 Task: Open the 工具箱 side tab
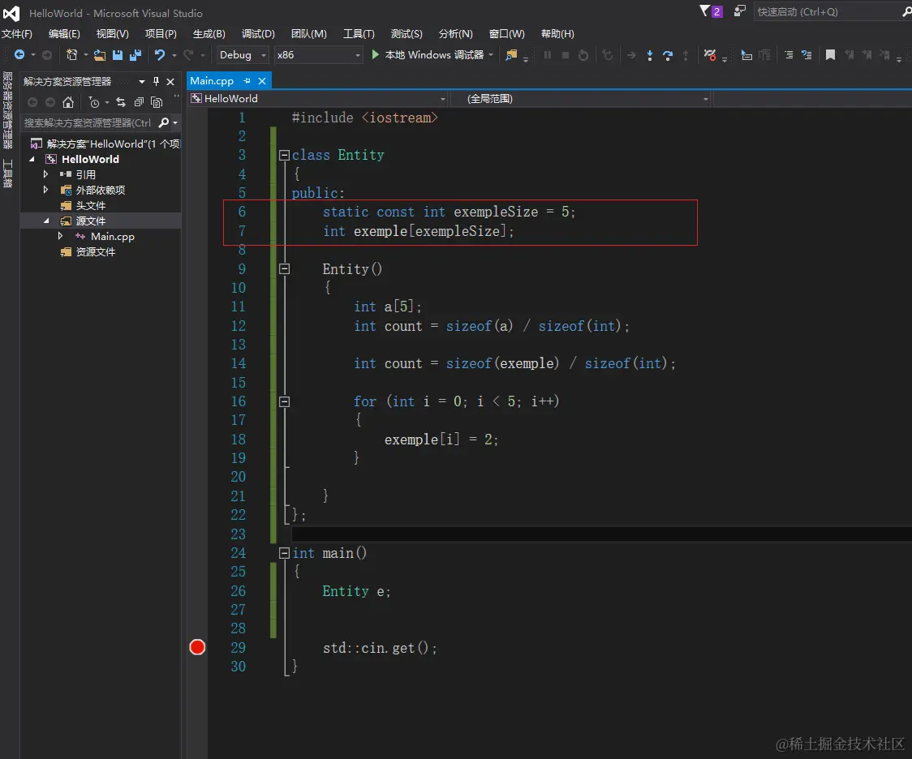point(7,174)
